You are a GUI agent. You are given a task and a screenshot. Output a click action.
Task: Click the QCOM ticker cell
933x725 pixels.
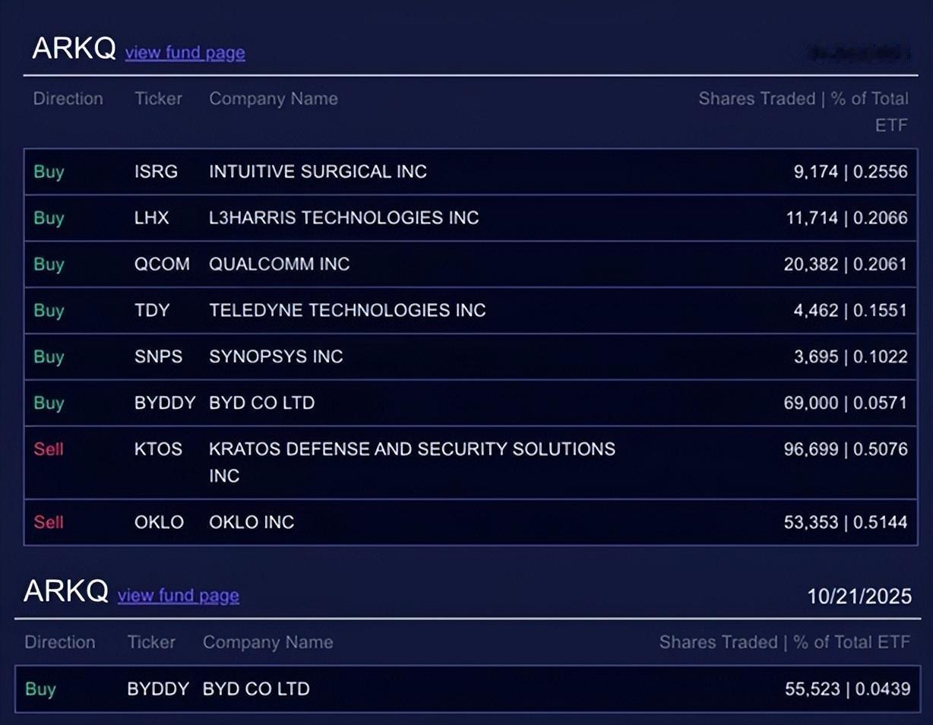(162, 264)
